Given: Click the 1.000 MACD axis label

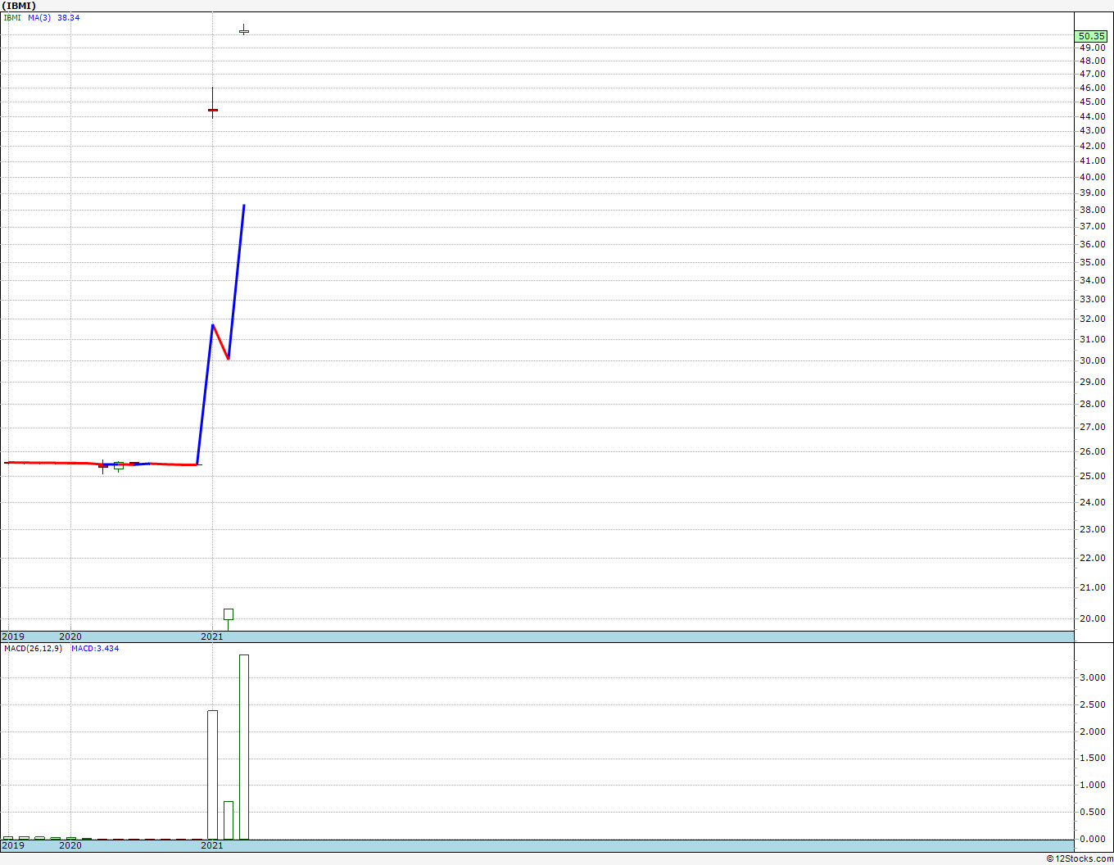Looking at the screenshot, I should click(x=1092, y=785).
